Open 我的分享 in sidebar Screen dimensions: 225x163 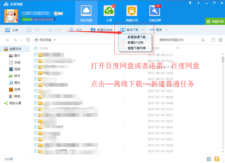click(13, 103)
